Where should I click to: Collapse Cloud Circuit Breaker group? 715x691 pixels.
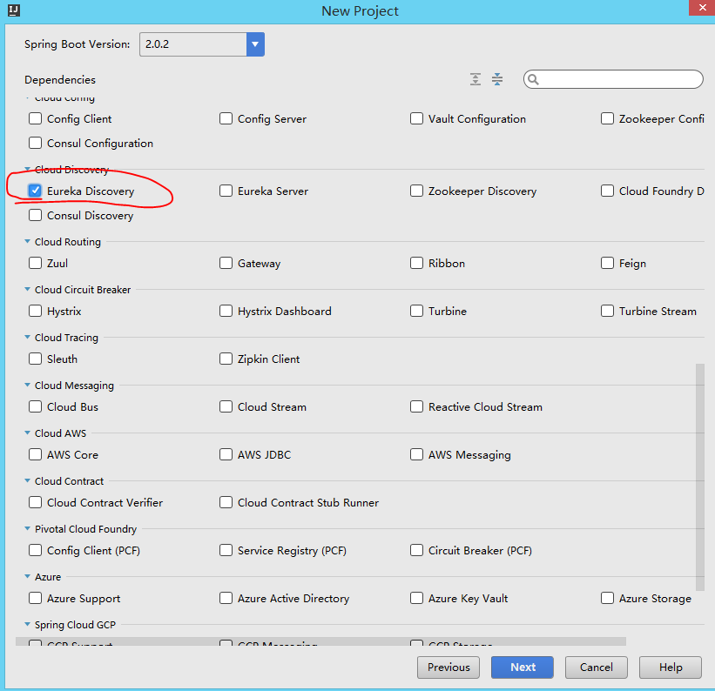tap(27, 289)
